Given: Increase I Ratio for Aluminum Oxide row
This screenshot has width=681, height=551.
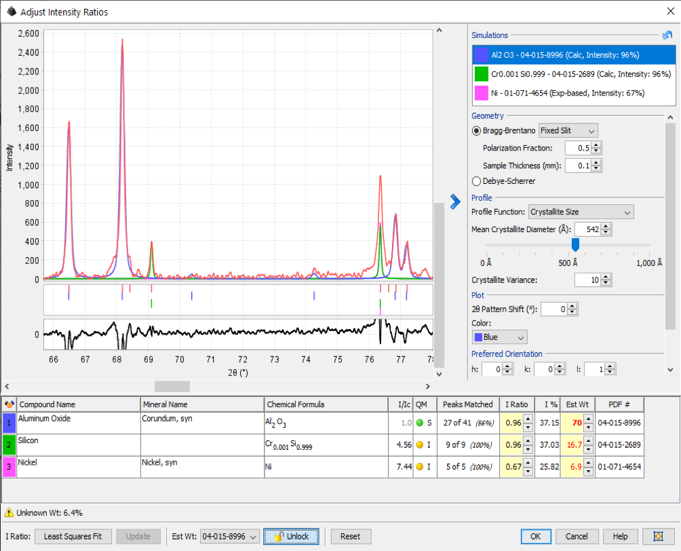Looking at the screenshot, I should pos(528,419).
